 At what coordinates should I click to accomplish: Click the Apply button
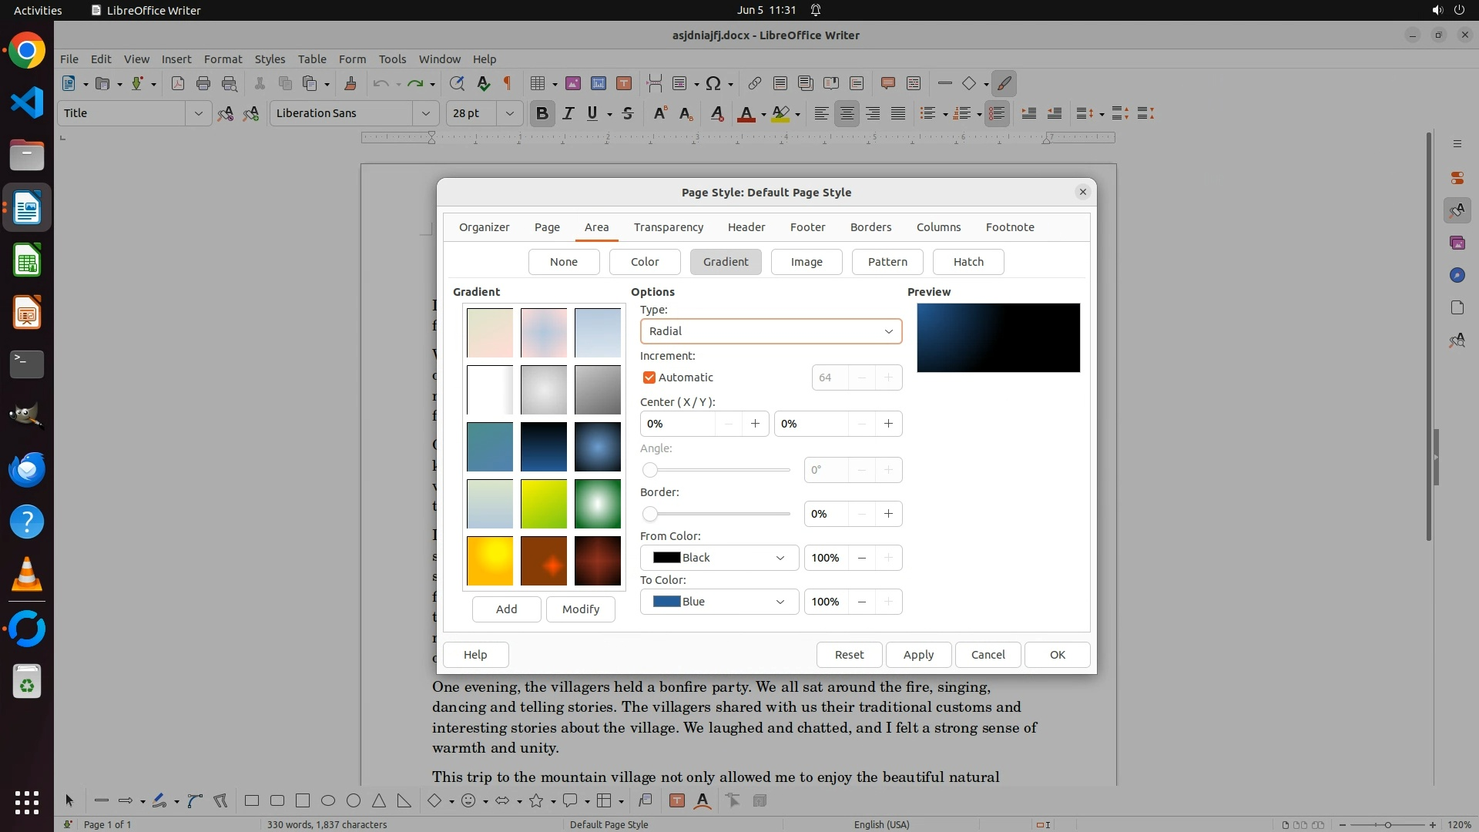(918, 655)
